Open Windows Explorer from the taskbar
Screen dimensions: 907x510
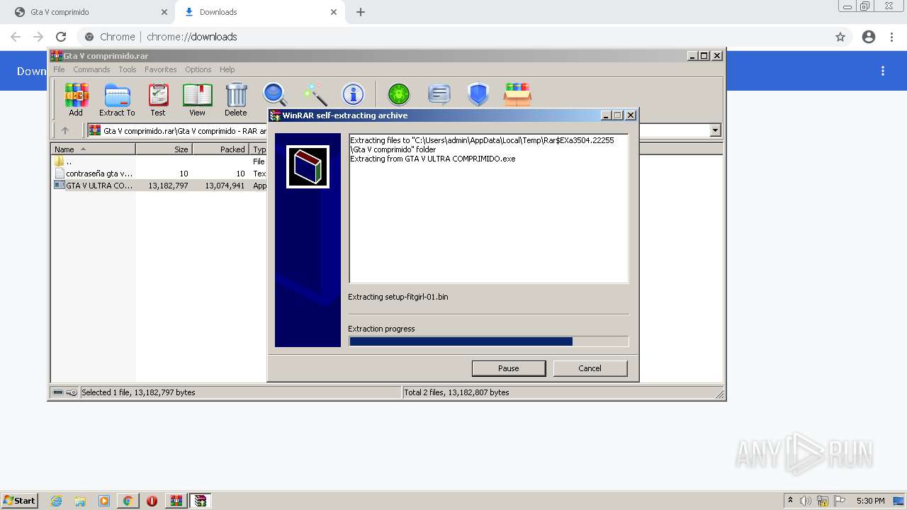80,501
